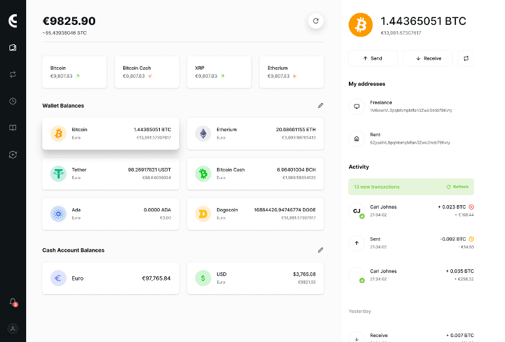
Task: Open the Freelance address entry
Action: [410, 106]
